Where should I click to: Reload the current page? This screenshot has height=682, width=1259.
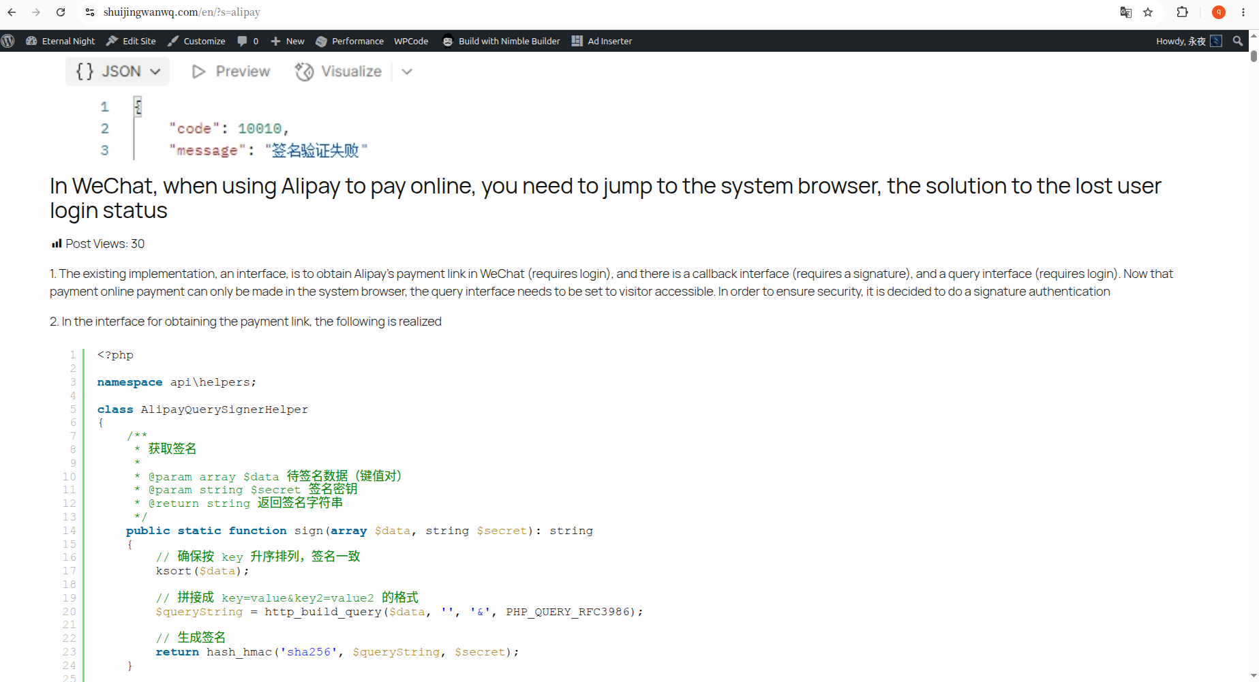61,12
